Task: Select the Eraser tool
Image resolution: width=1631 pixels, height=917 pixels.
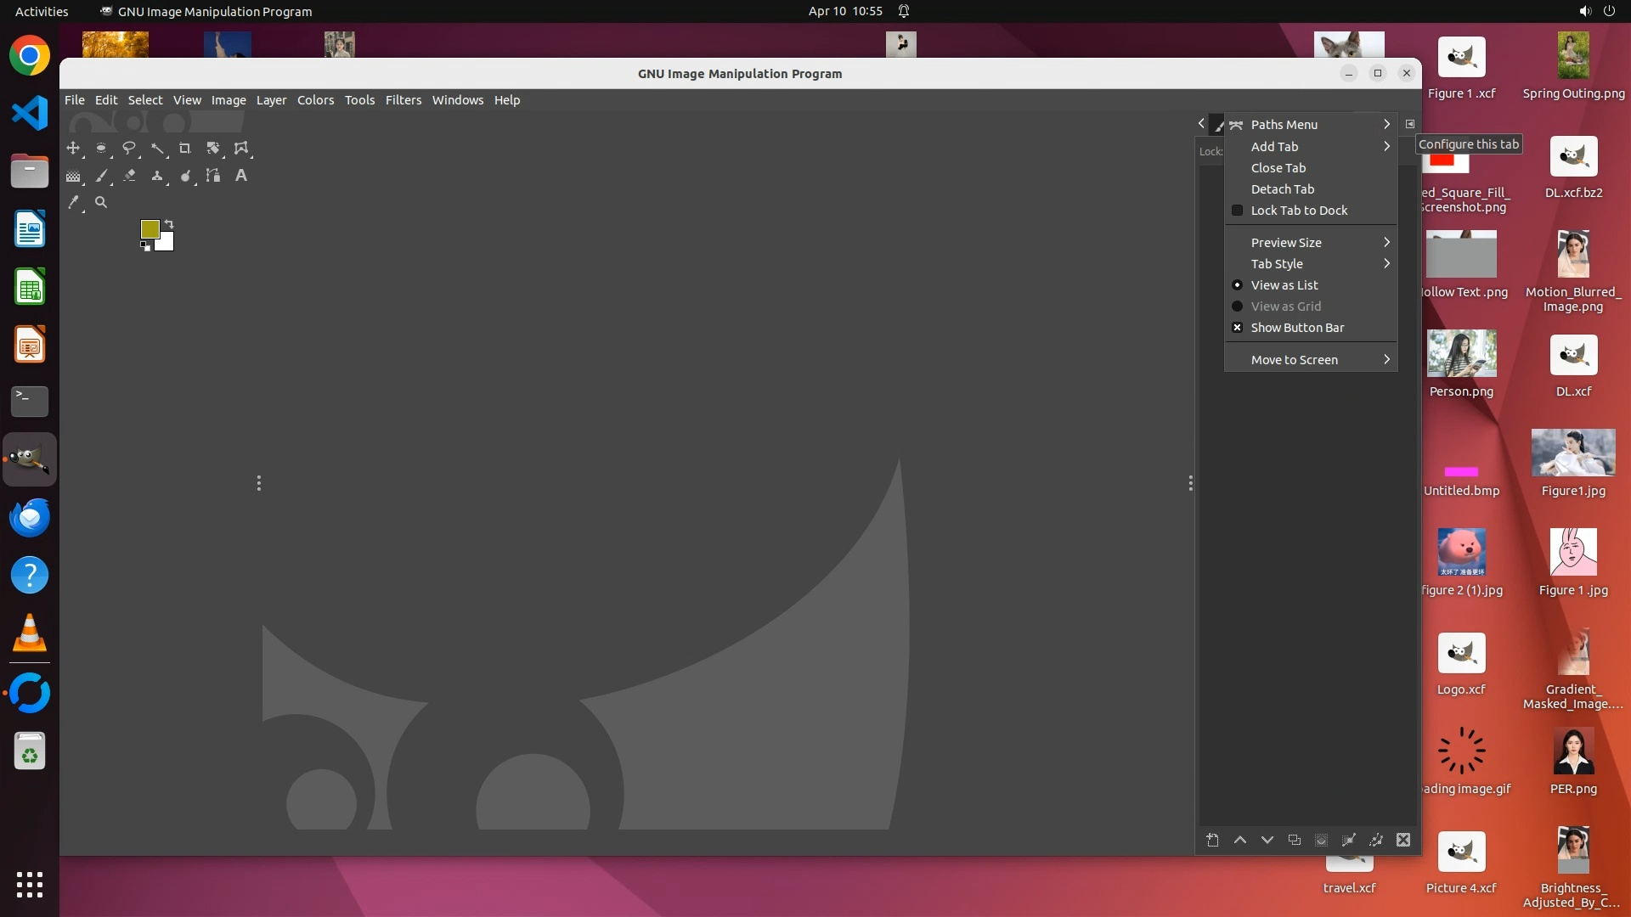Action: (129, 176)
